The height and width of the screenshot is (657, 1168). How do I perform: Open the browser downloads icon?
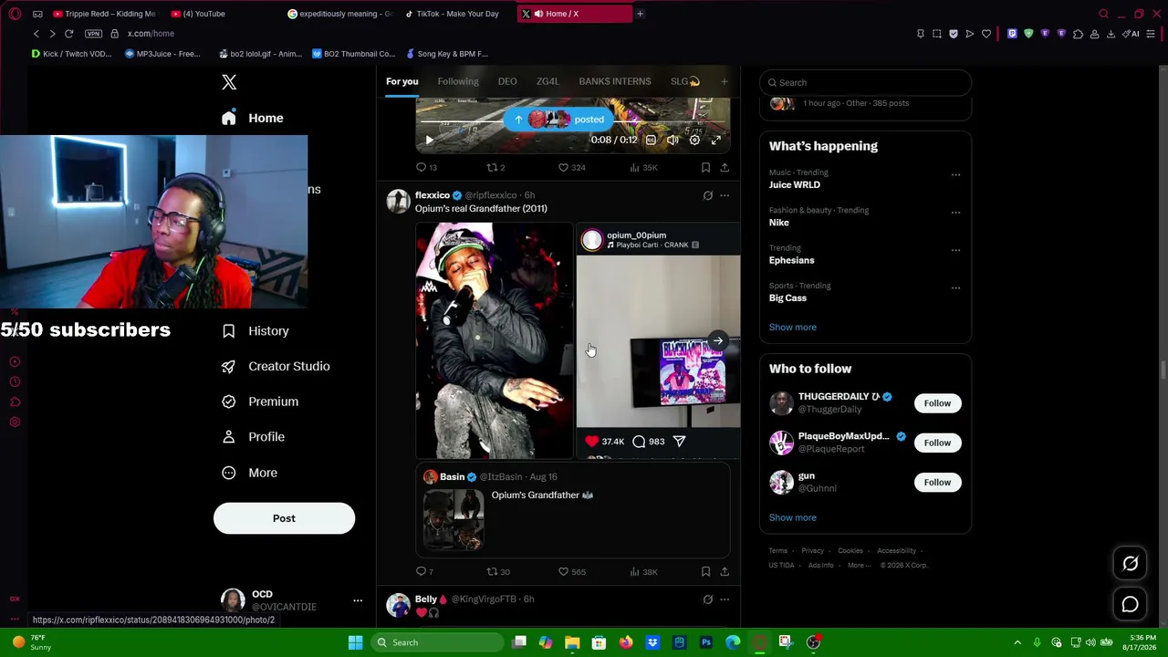tap(1111, 34)
